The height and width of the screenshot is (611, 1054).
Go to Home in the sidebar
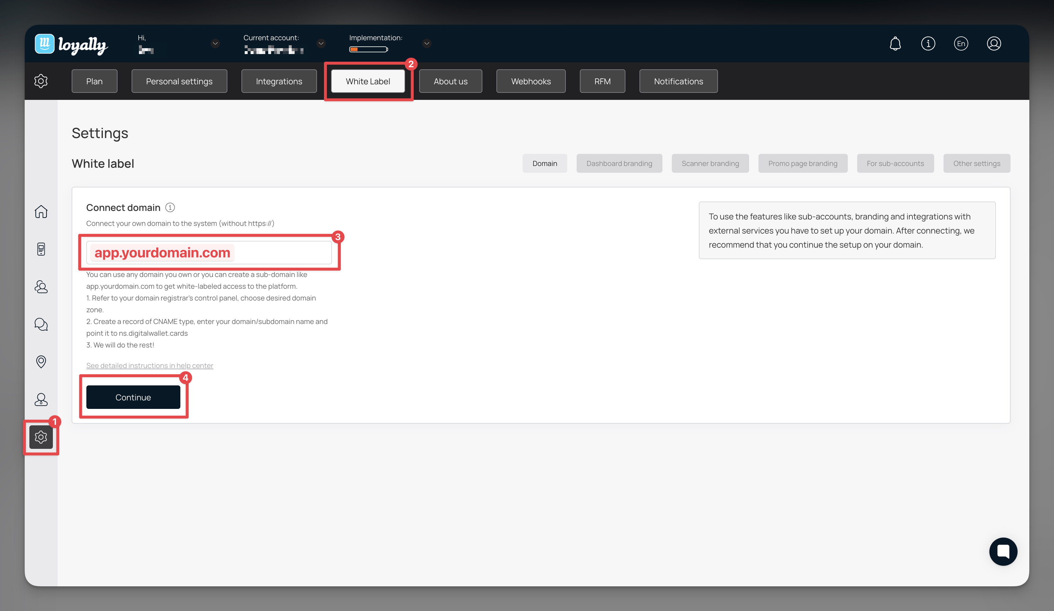tap(41, 211)
